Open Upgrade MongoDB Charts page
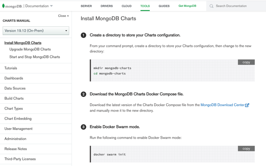The image size is (266, 166). click(30, 49)
